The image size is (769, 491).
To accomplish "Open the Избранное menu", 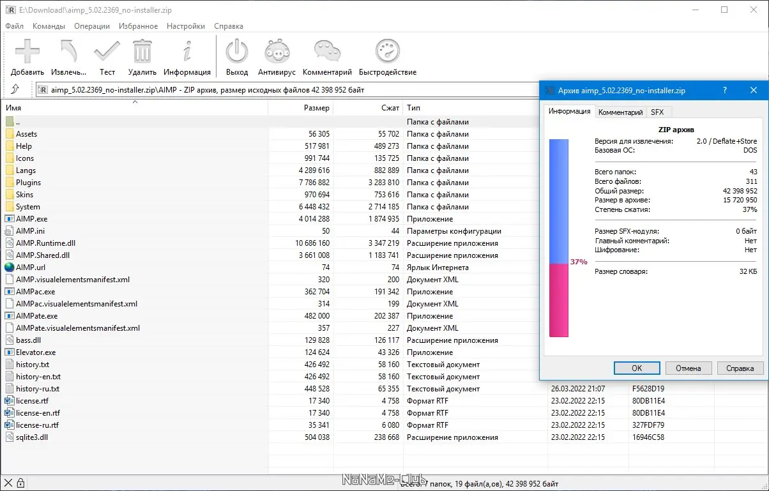I will [x=138, y=26].
